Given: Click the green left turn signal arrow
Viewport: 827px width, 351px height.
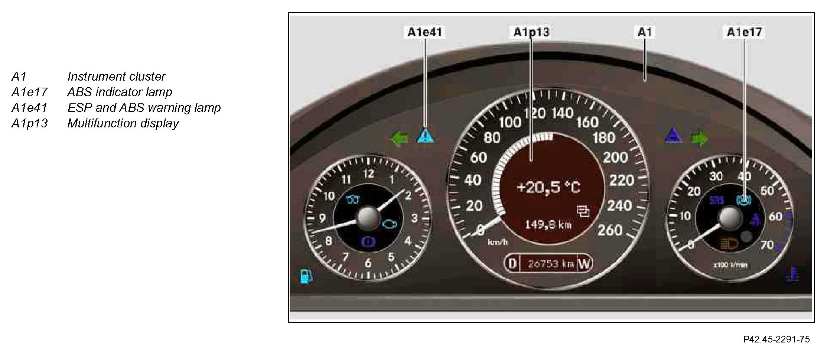Looking at the screenshot, I should tap(399, 139).
